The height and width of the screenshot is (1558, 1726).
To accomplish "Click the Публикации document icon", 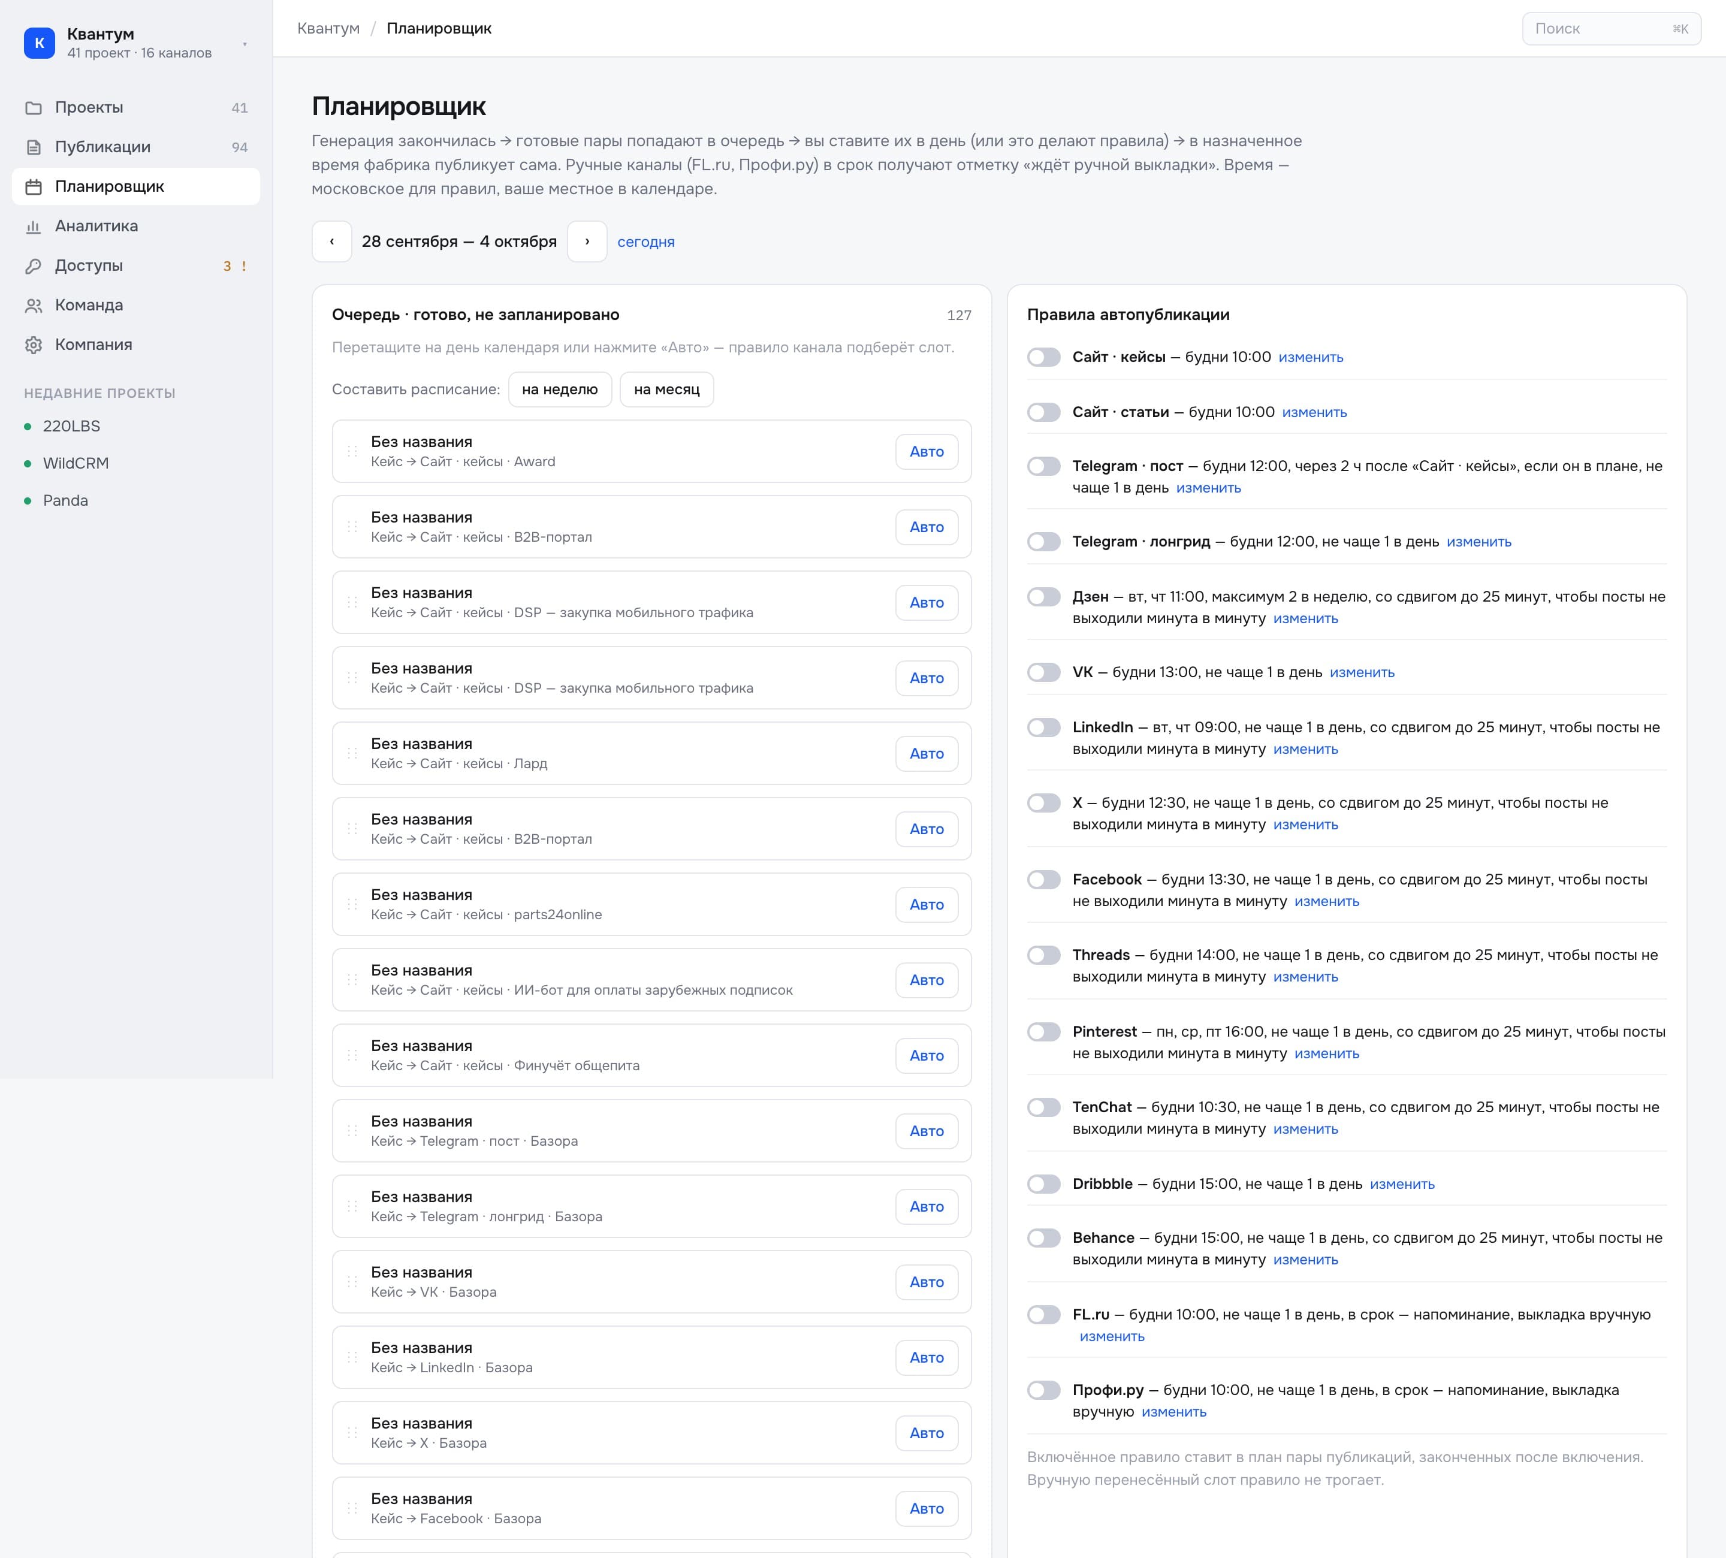I will click(x=34, y=147).
